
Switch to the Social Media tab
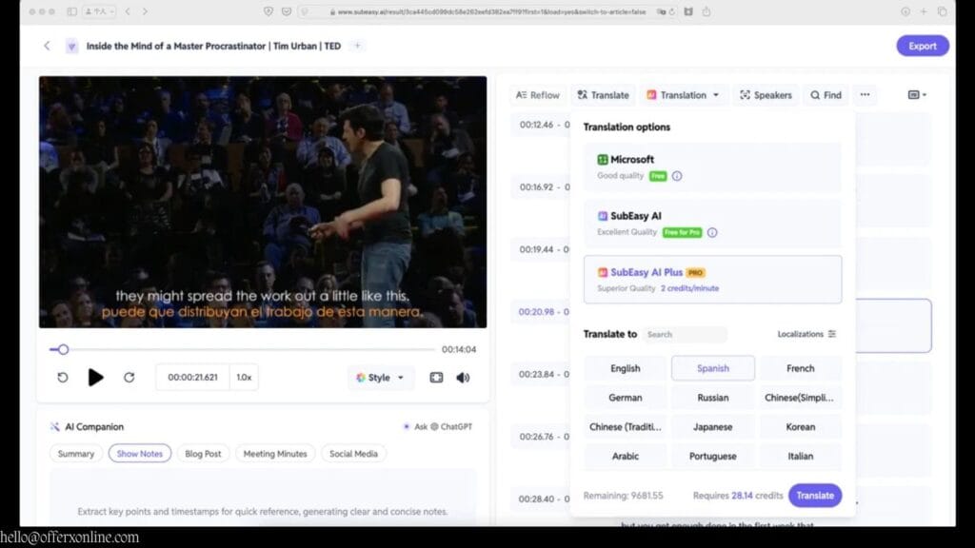click(x=353, y=454)
